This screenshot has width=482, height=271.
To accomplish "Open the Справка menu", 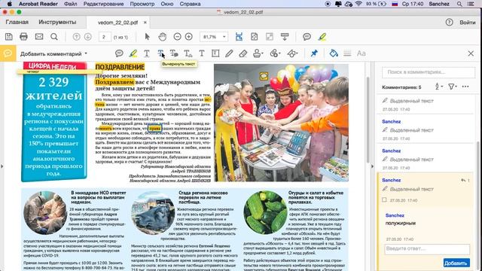I will pos(190,4).
